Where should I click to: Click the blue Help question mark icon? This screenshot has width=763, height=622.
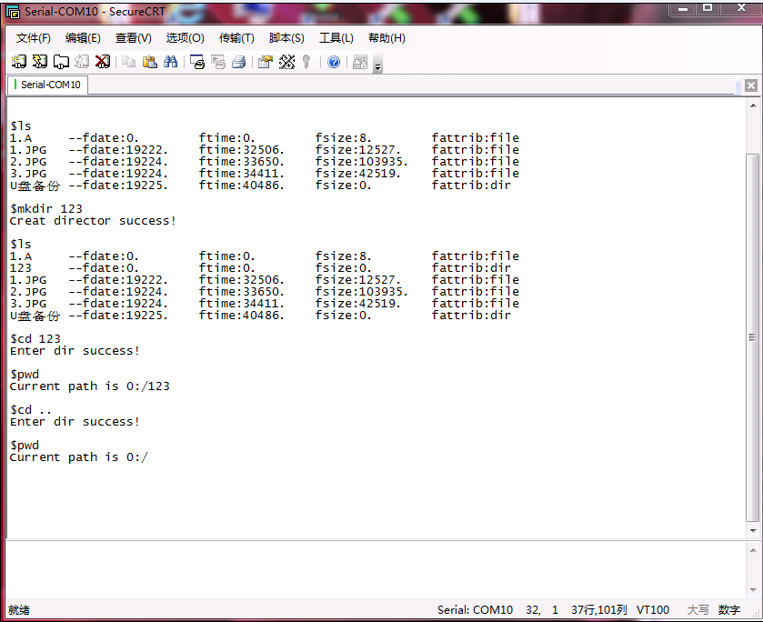click(x=334, y=62)
